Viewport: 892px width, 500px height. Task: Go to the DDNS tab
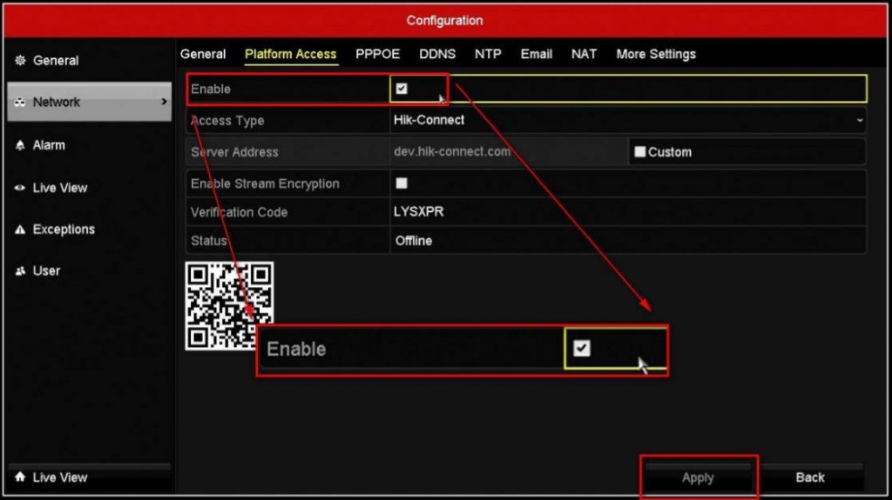tap(437, 54)
